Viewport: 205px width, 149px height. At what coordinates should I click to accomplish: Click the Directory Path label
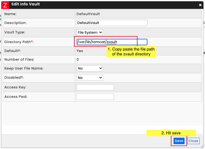click(x=19, y=42)
